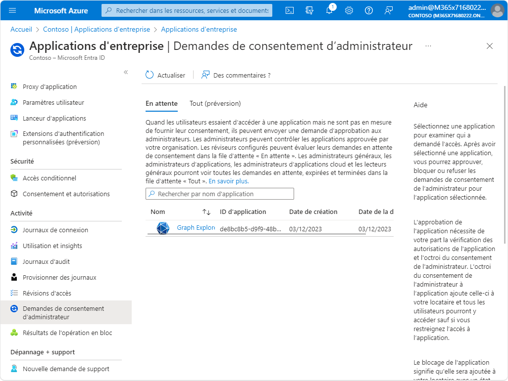
Task: Collapse the left navigation pane chevron
Action: [126, 72]
